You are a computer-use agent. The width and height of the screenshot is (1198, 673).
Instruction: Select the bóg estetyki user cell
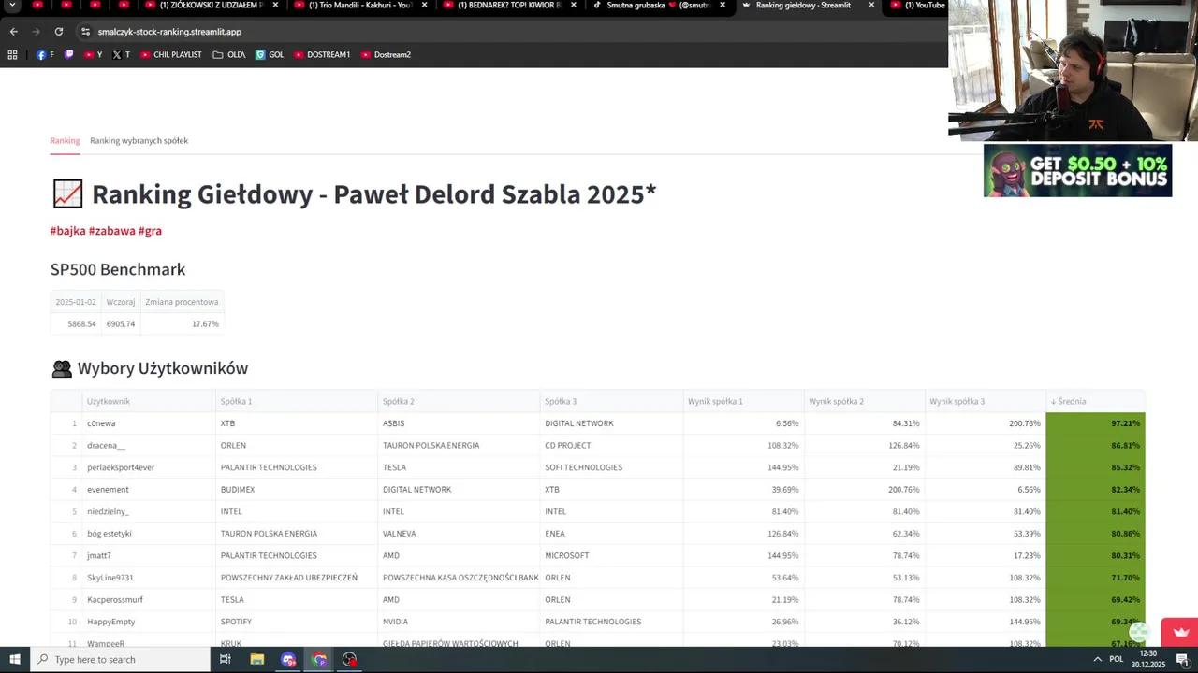150,534
